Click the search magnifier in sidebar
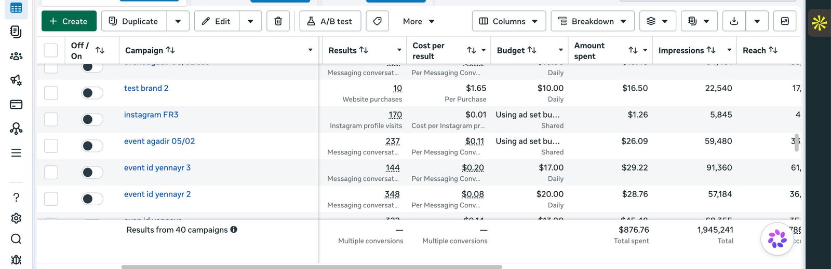The width and height of the screenshot is (831, 269). pos(16,238)
